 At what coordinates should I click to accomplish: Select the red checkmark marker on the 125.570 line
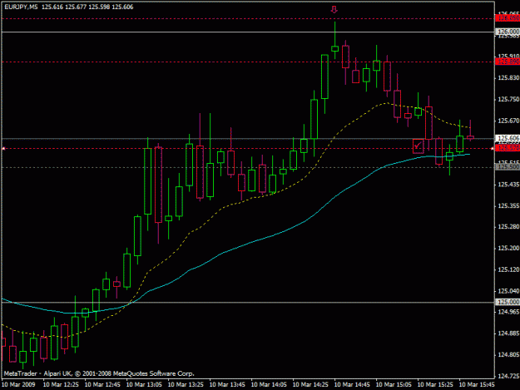point(418,146)
